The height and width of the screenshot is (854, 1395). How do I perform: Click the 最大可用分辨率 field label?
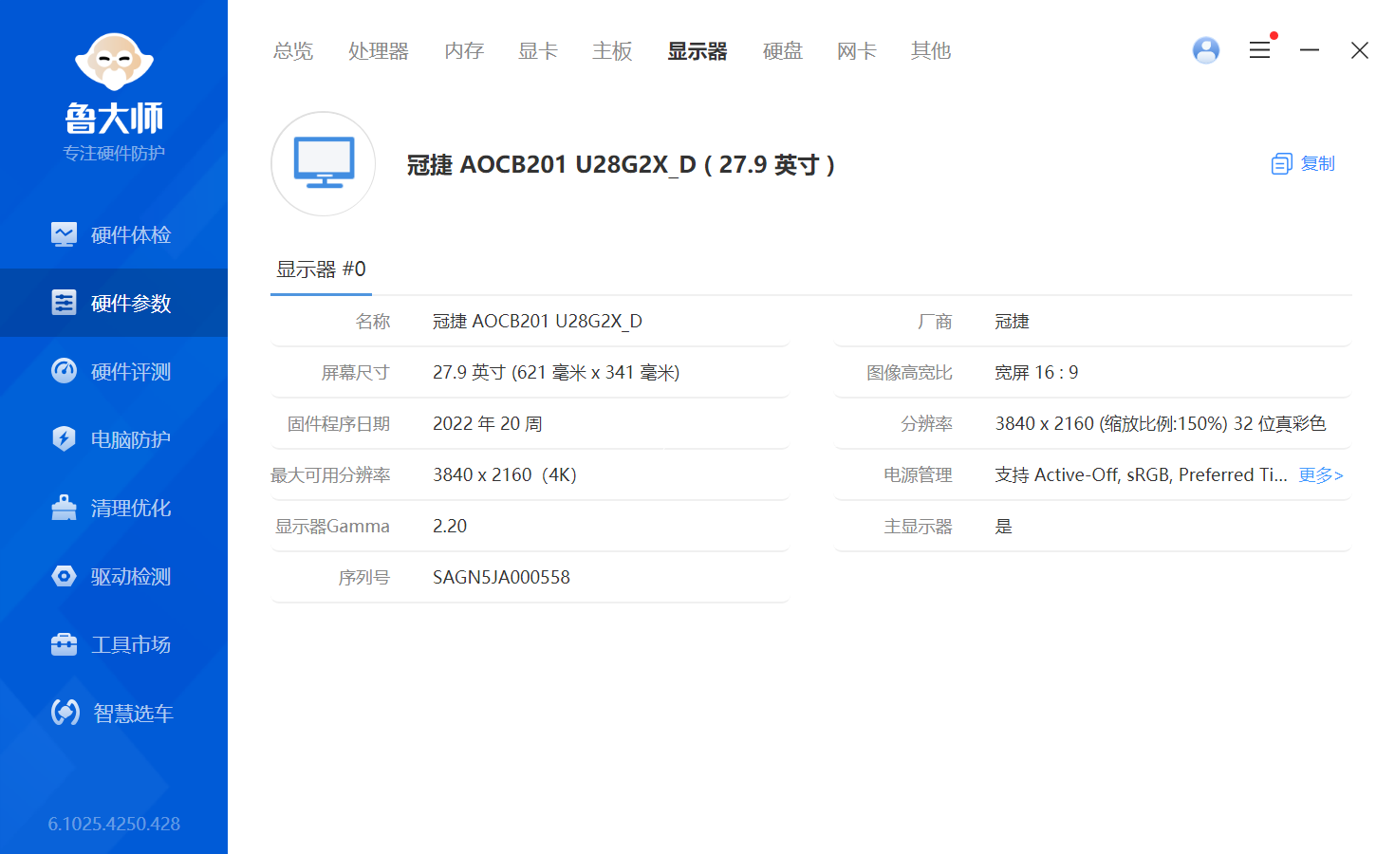tap(330, 475)
